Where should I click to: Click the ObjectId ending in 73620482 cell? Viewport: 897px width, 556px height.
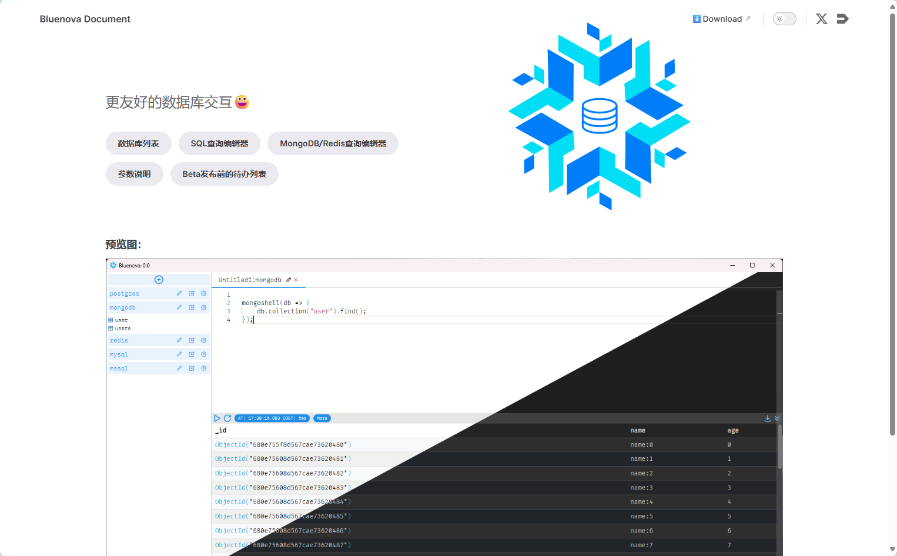point(283,473)
